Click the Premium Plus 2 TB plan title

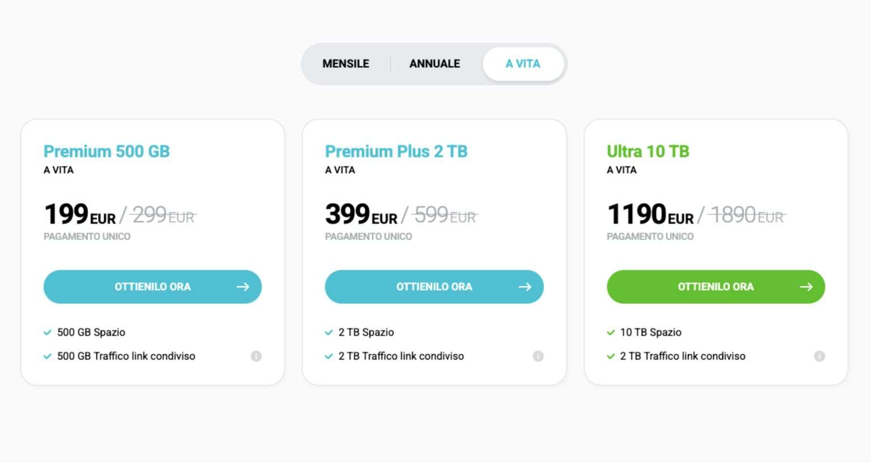click(x=396, y=151)
